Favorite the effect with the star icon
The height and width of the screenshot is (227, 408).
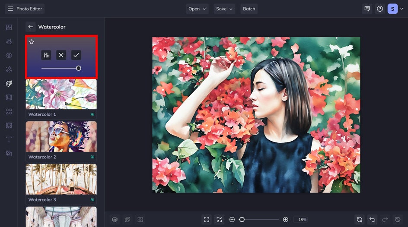(32, 42)
